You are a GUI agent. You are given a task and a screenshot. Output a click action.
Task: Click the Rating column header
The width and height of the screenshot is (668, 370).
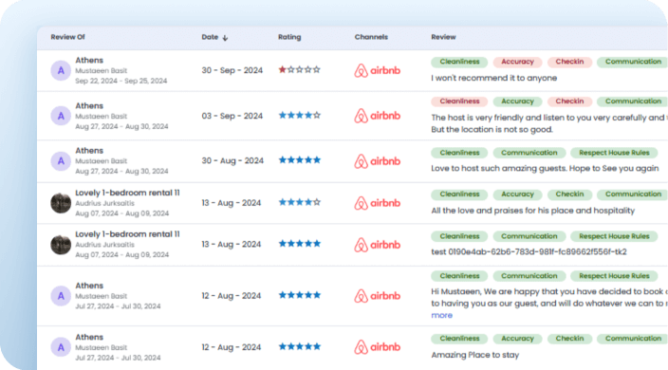tap(289, 37)
